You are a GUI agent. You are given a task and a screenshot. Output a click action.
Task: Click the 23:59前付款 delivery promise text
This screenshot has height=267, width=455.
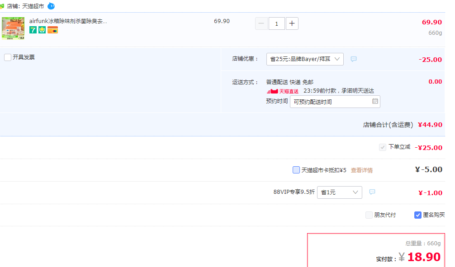tap(339, 91)
